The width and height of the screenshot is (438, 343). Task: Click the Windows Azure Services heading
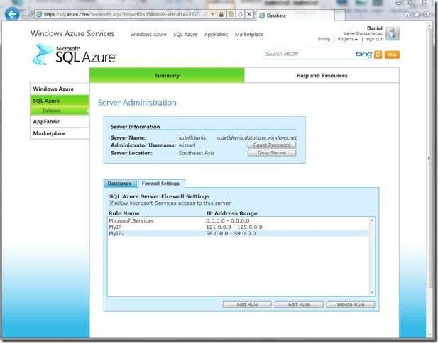pos(72,33)
